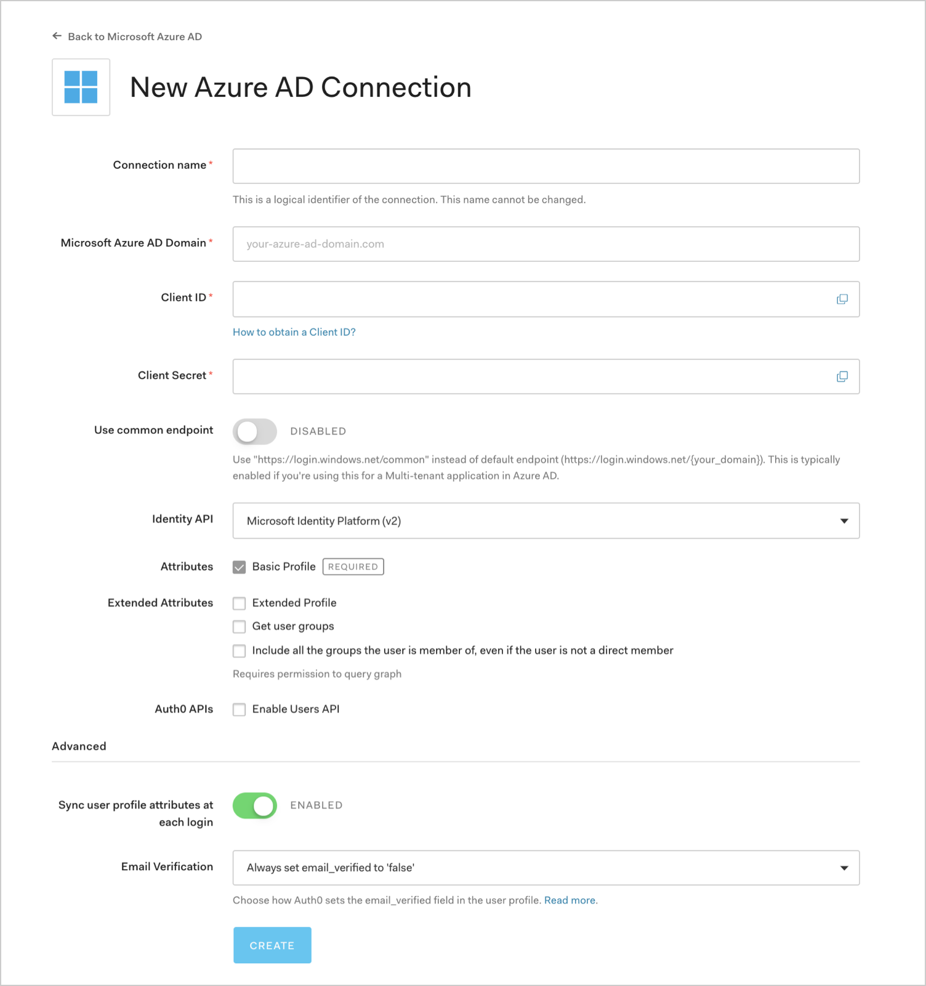Viewport: 926px width, 986px height.
Task: Open the Email Verification dropdown
Action: [546, 868]
